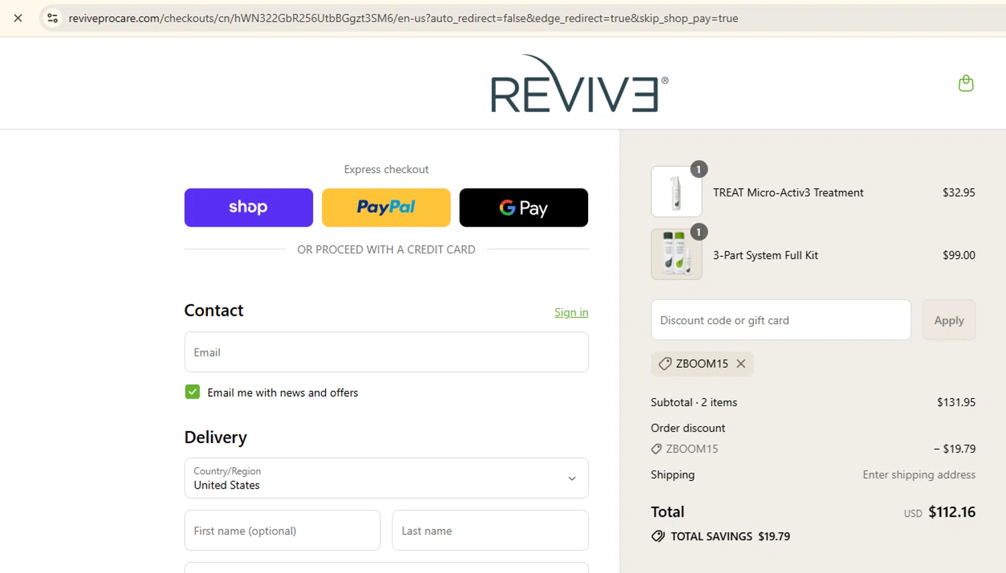
Task: Click the page URL in address bar
Action: 403,18
